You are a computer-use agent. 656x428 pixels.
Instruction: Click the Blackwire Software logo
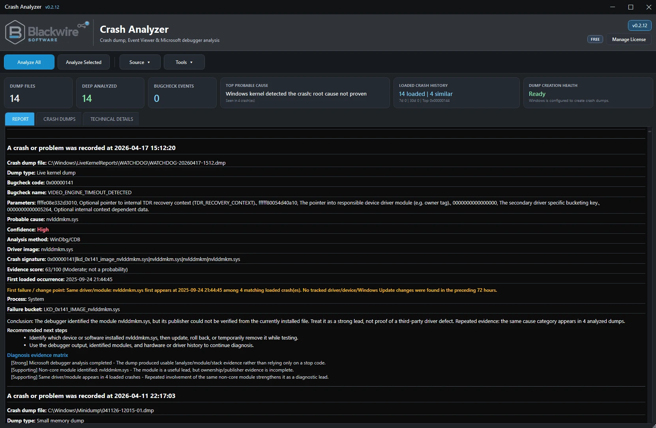[47, 32]
